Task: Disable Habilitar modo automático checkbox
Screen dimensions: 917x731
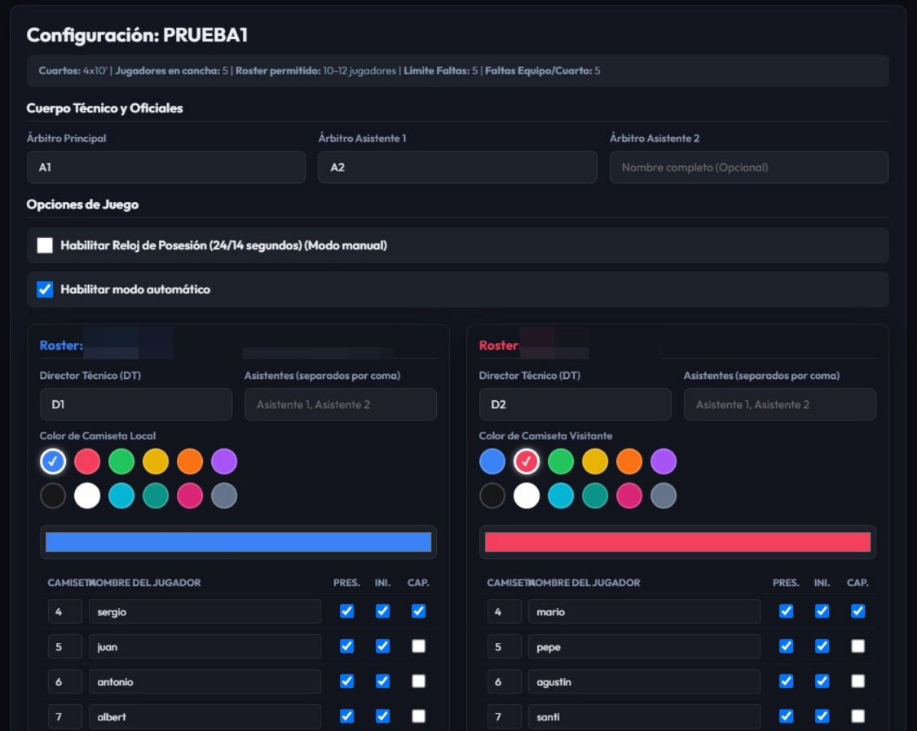Action: click(45, 289)
